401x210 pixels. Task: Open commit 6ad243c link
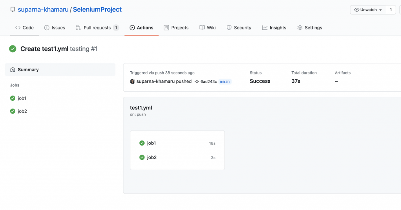click(x=208, y=81)
